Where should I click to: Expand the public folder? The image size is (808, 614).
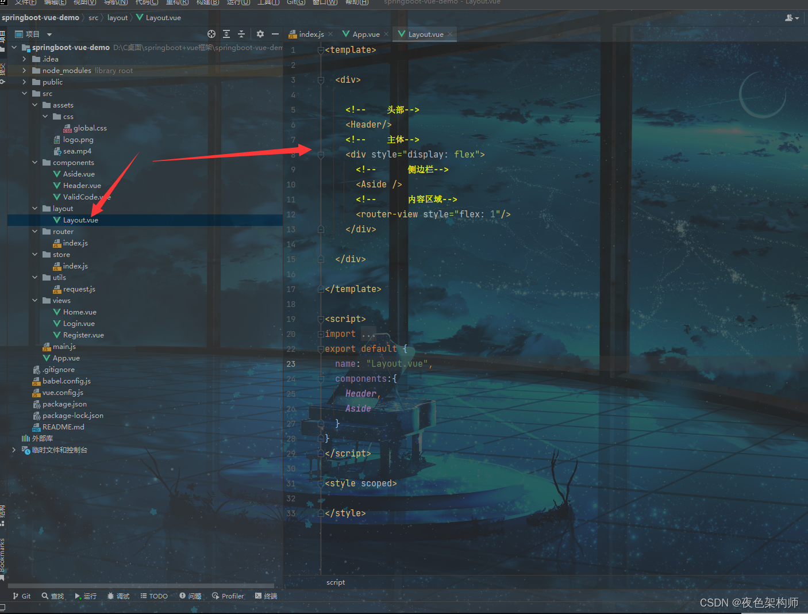[x=25, y=82]
